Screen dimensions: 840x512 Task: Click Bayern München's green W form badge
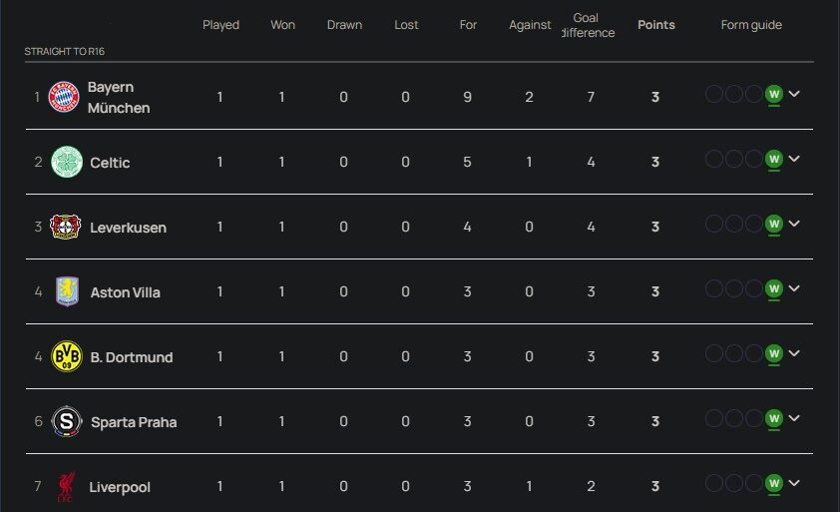click(773, 95)
